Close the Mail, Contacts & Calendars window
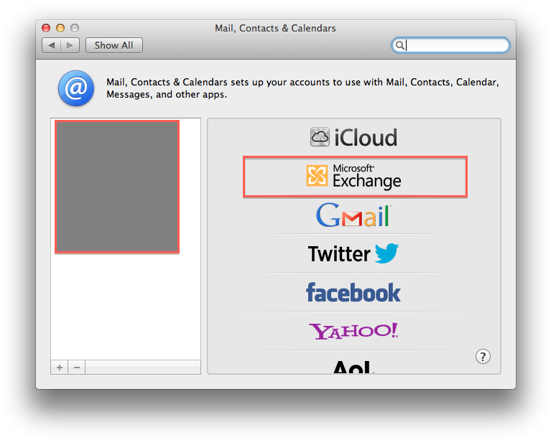This screenshot has width=551, height=440. [x=46, y=28]
